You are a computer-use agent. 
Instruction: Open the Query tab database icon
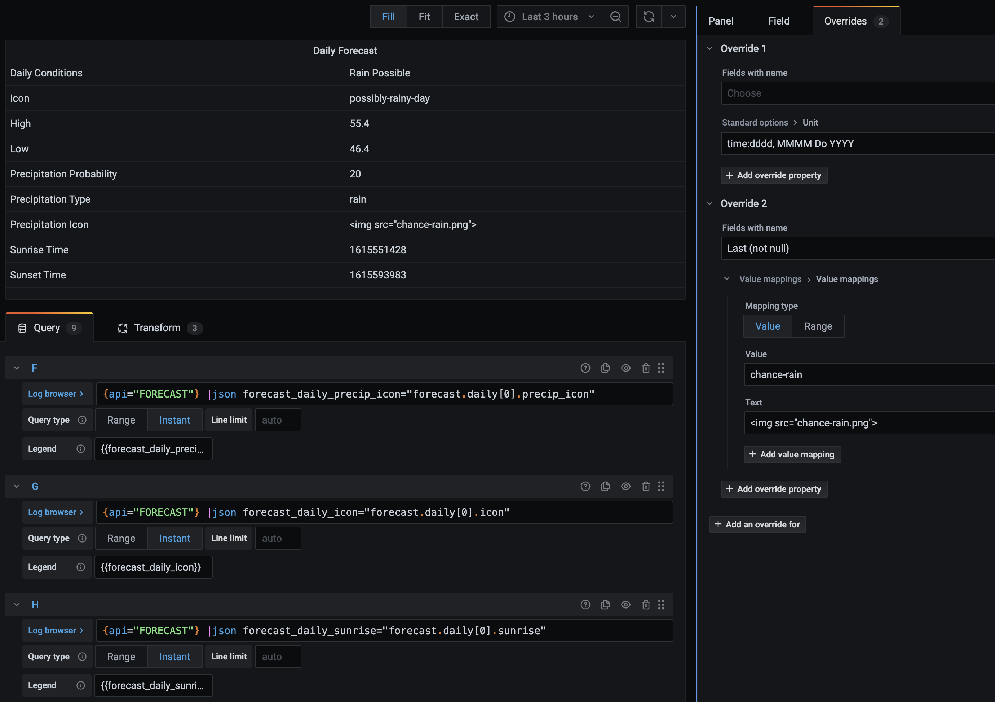coord(22,328)
